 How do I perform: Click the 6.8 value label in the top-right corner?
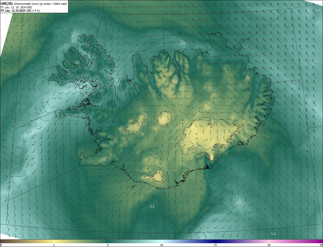(x=318, y=10)
